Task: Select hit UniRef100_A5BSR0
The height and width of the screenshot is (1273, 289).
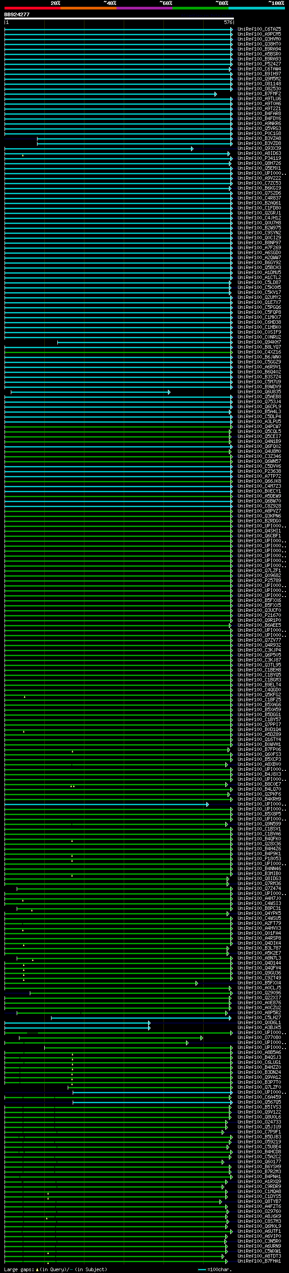Action: tap(259, 54)
